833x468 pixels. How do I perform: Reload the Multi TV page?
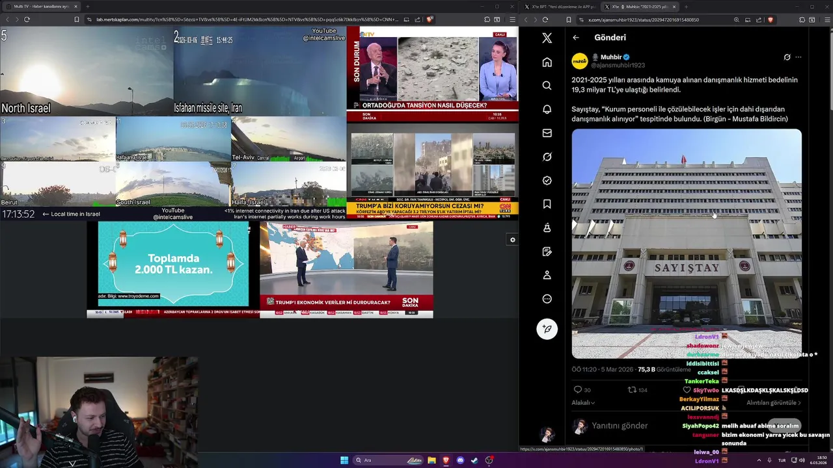point(27,19)
